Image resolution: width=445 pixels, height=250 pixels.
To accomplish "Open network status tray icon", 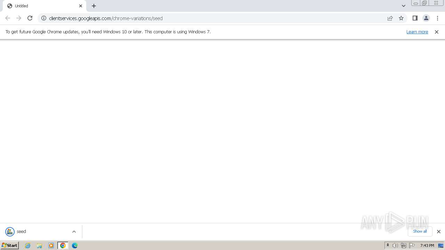I will [404, 245].
